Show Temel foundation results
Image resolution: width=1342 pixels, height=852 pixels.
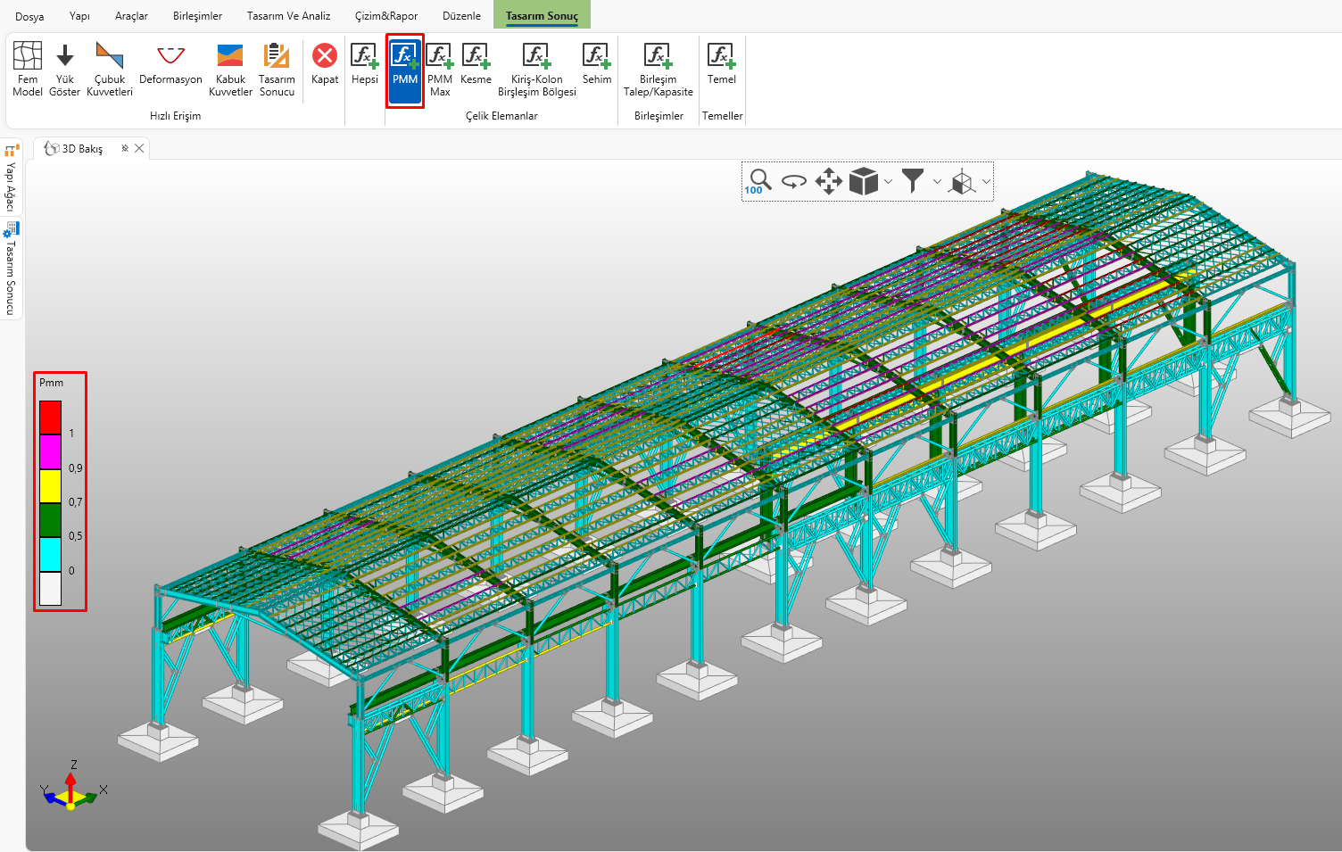click(x=722, y=64)
